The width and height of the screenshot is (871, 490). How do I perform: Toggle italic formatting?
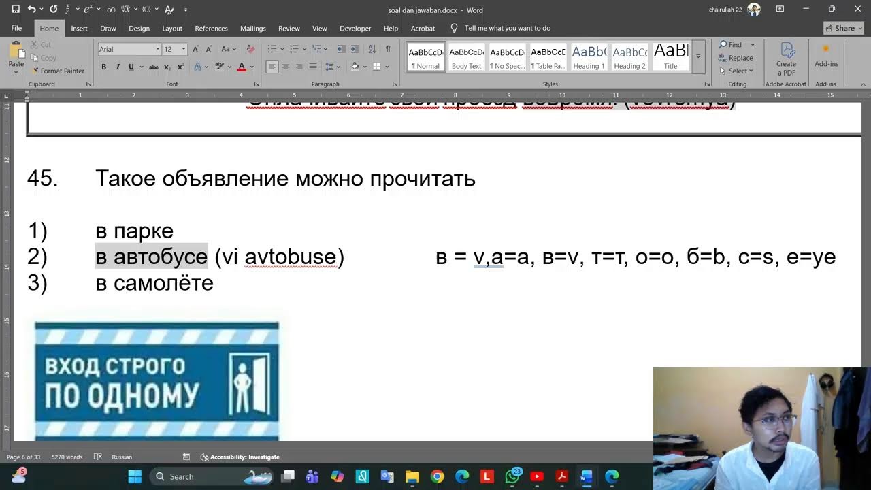coord(117,67)
